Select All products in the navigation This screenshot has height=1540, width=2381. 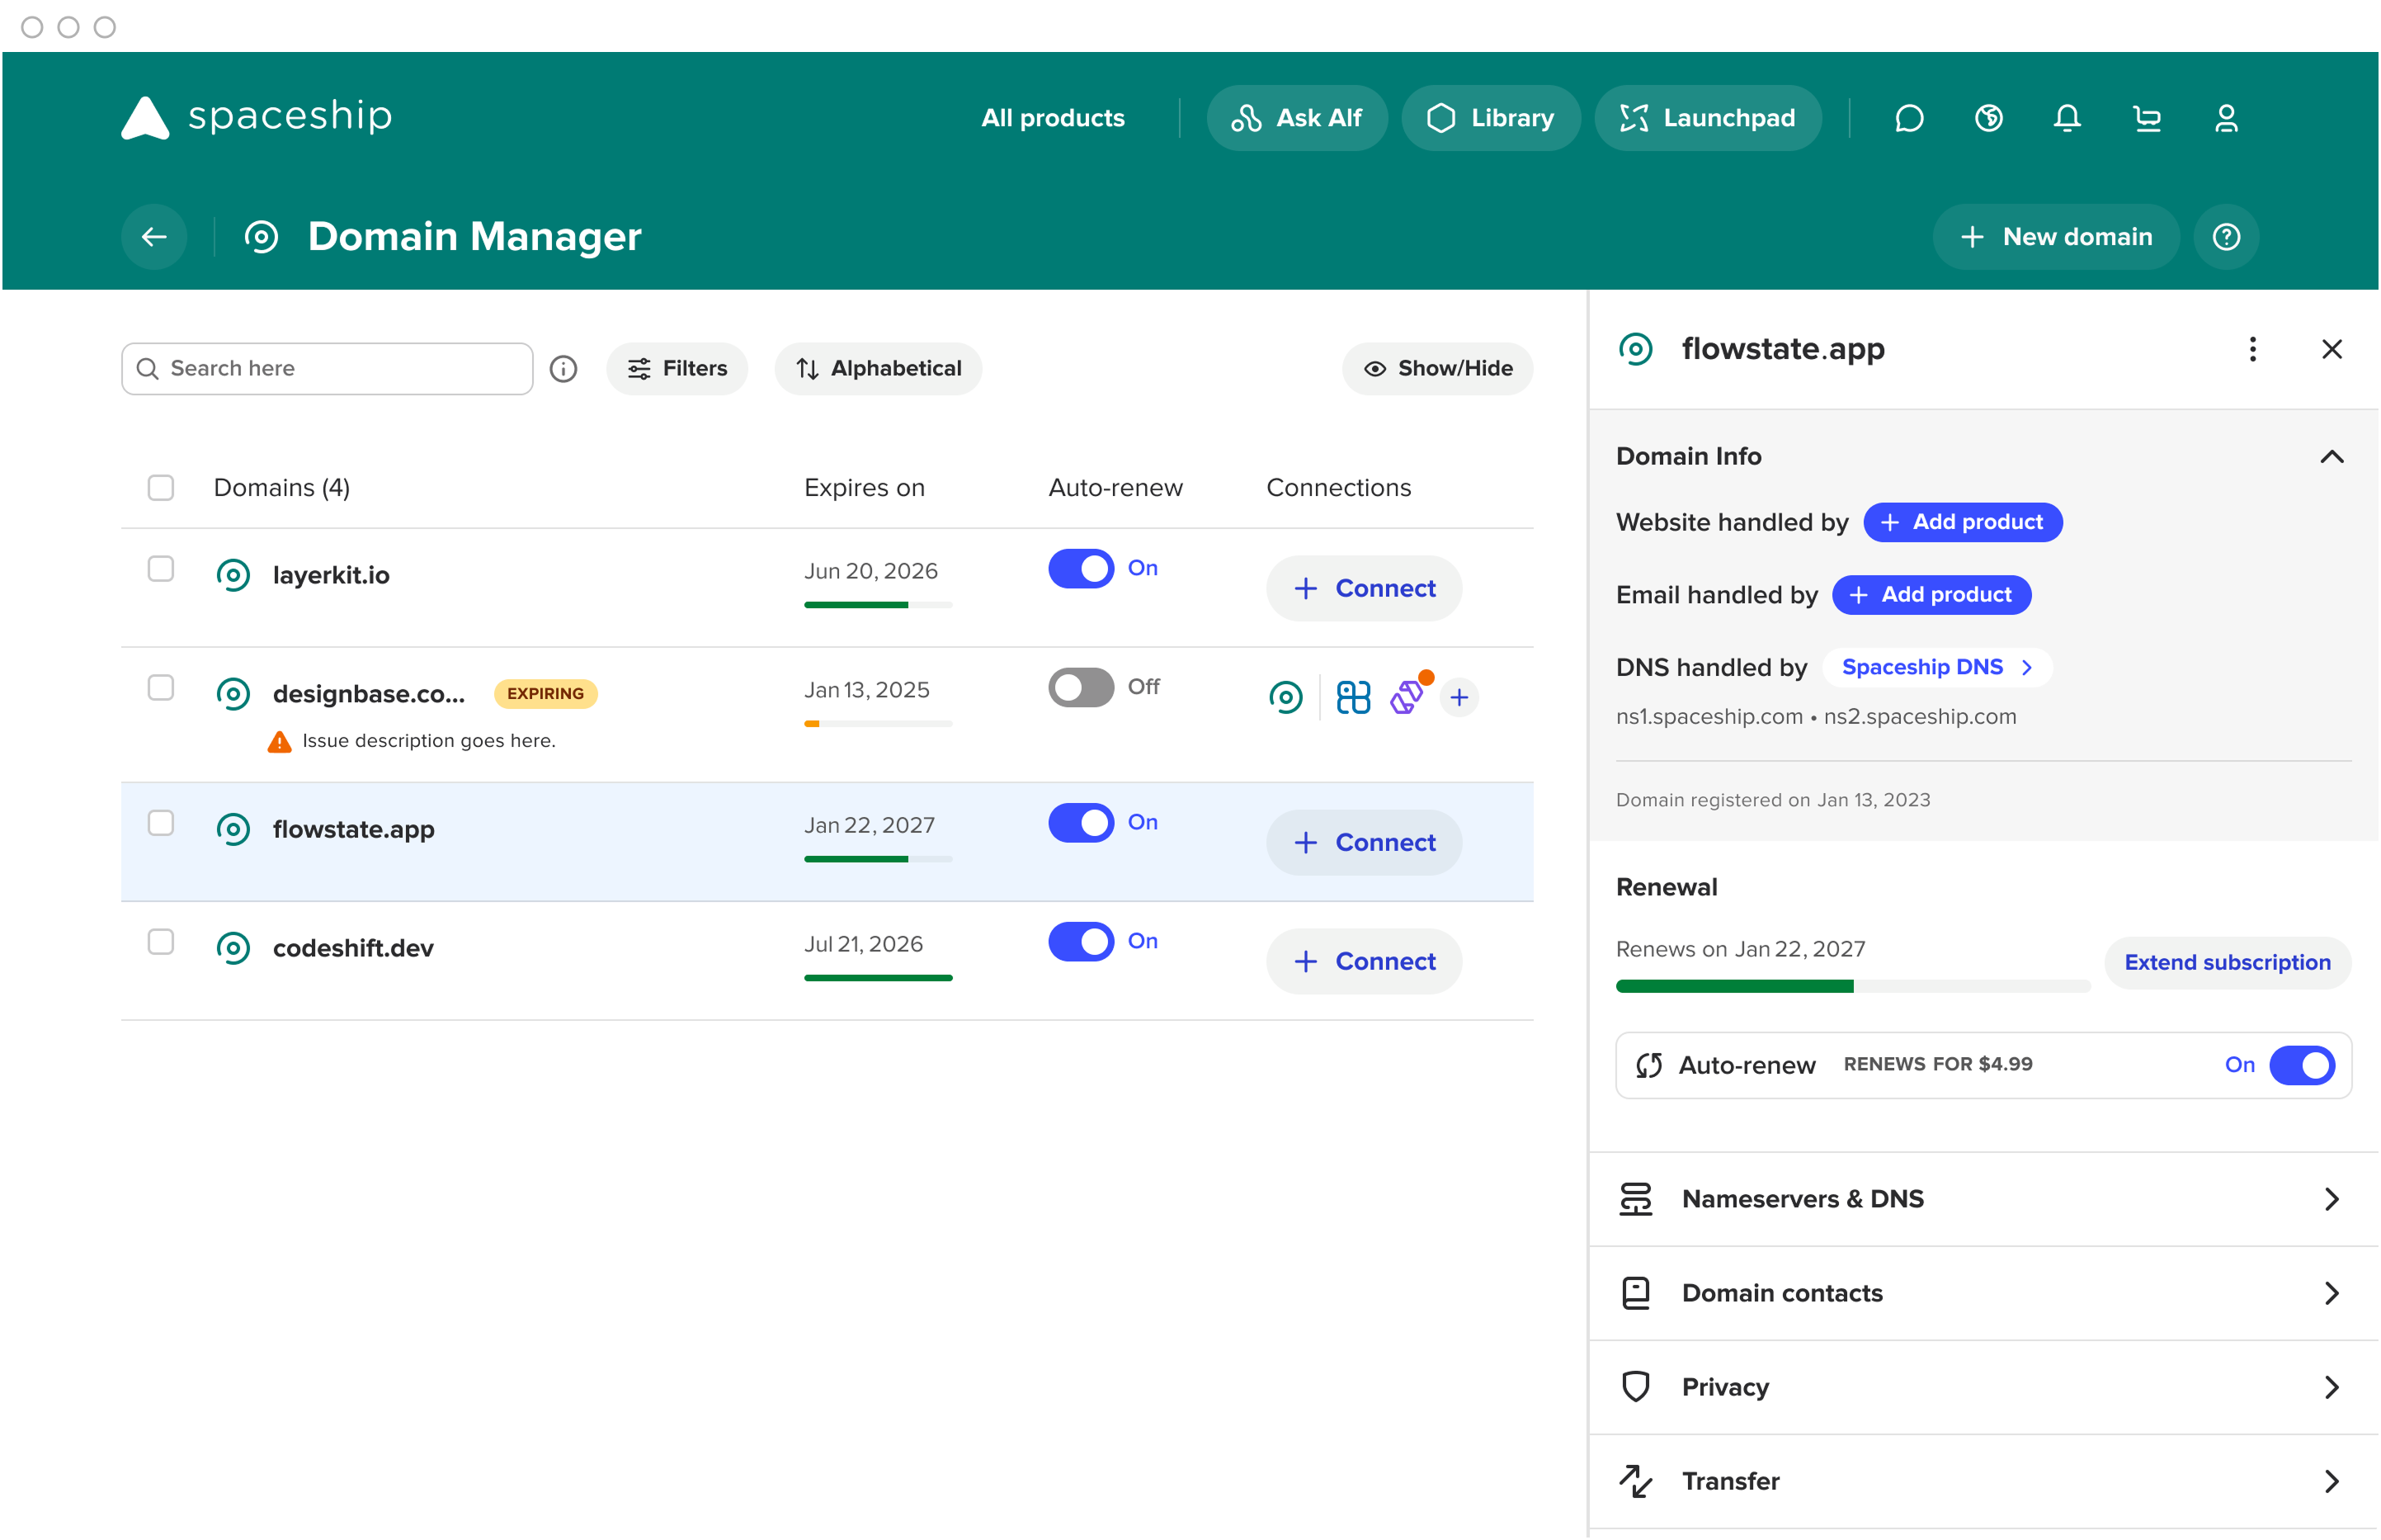pyautogui.click(x=1053, y=118)
